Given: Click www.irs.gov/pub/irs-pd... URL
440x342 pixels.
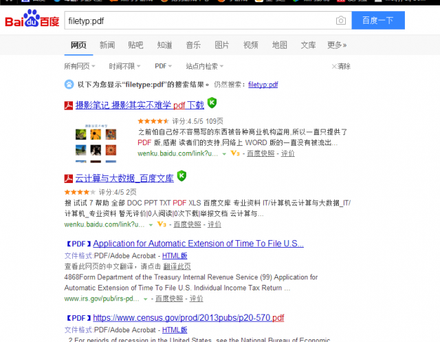Looking at the screenshot, I should point(102,299).
